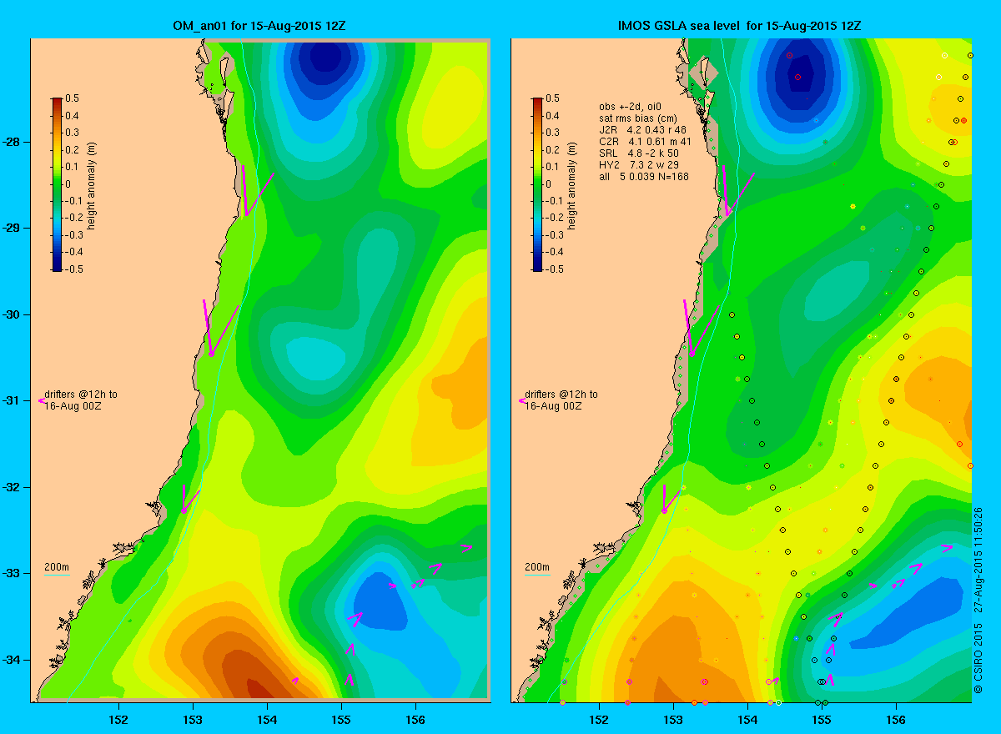Click right map "154" longitude label
The height and width of the screenshot is (734, 1001).
pos(747,718)
